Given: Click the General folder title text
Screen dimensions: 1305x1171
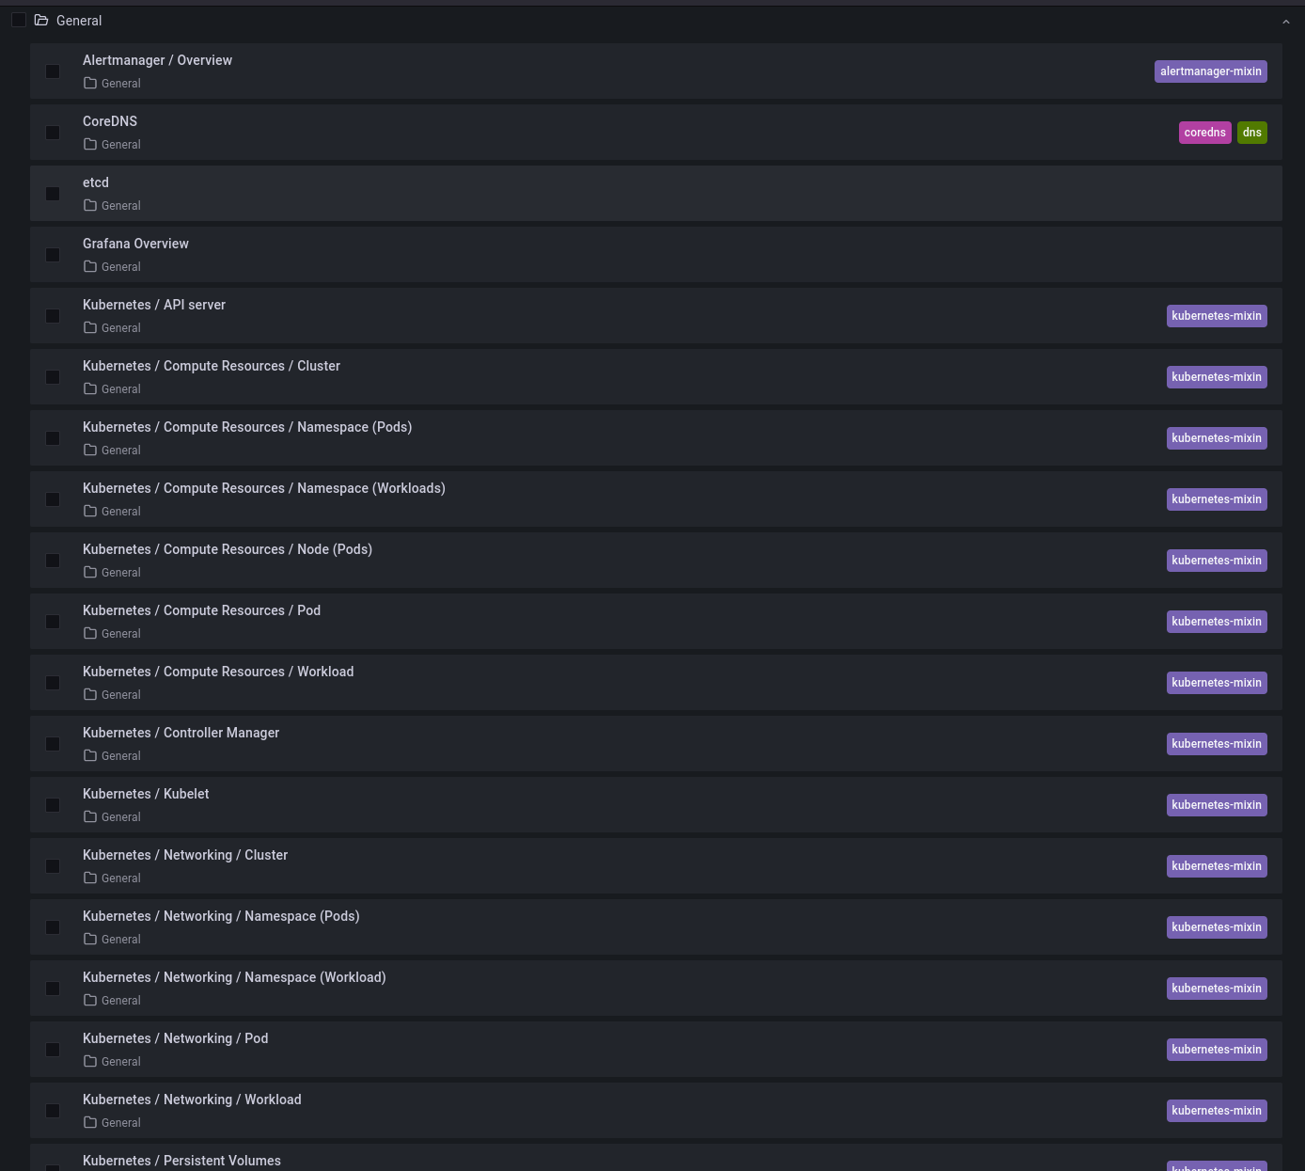Looking at the screenshot, I should pyautogui.click(x=79, y=21).
